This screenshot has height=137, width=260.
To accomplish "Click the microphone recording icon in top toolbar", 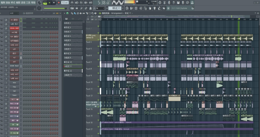I will pyautogui.click(x=168, y=3).
